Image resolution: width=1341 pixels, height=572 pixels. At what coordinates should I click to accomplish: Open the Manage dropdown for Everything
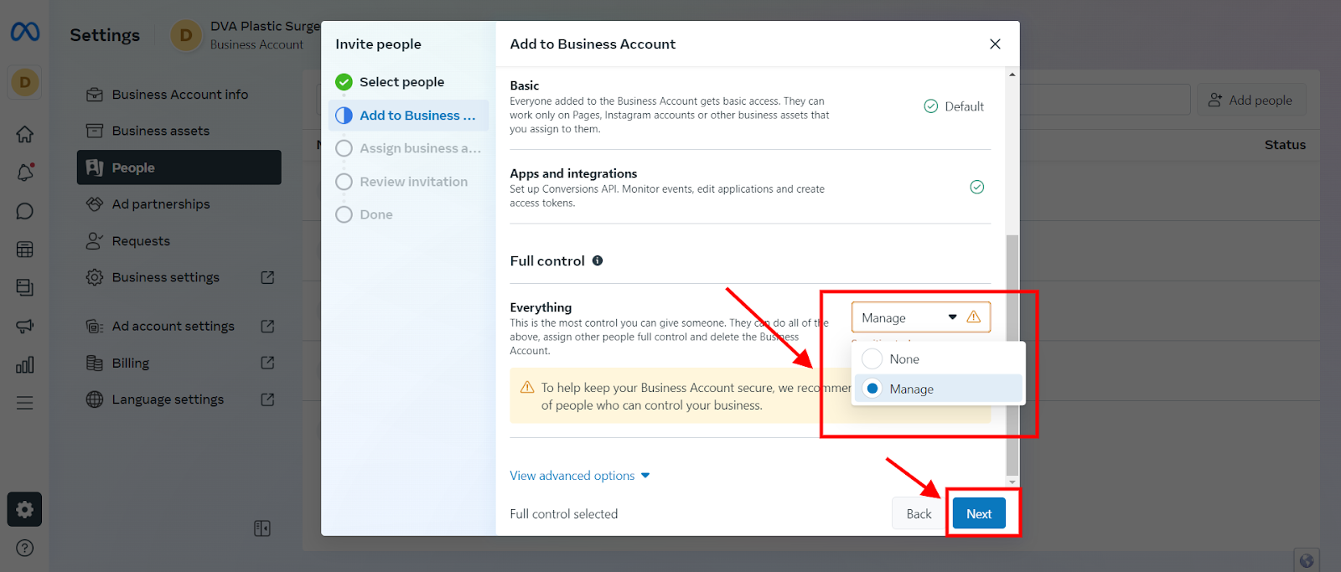point(921,317)
